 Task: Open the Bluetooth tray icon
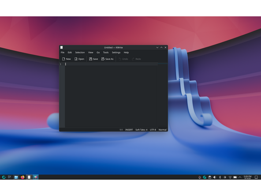coord(220,177)
